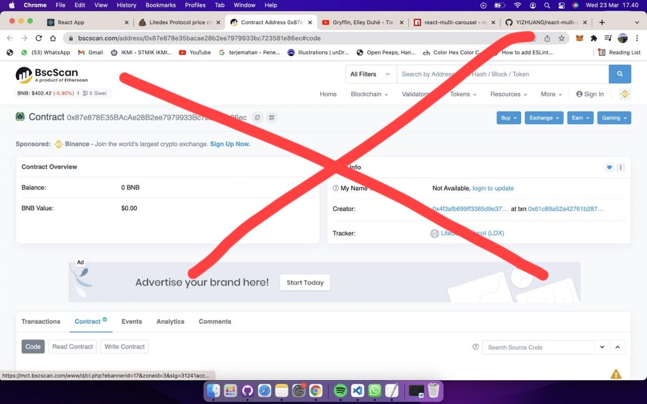
Task: Open the creation transaction 0x61c89a52a42761b287 link
Action: click(x=566, y=208)
